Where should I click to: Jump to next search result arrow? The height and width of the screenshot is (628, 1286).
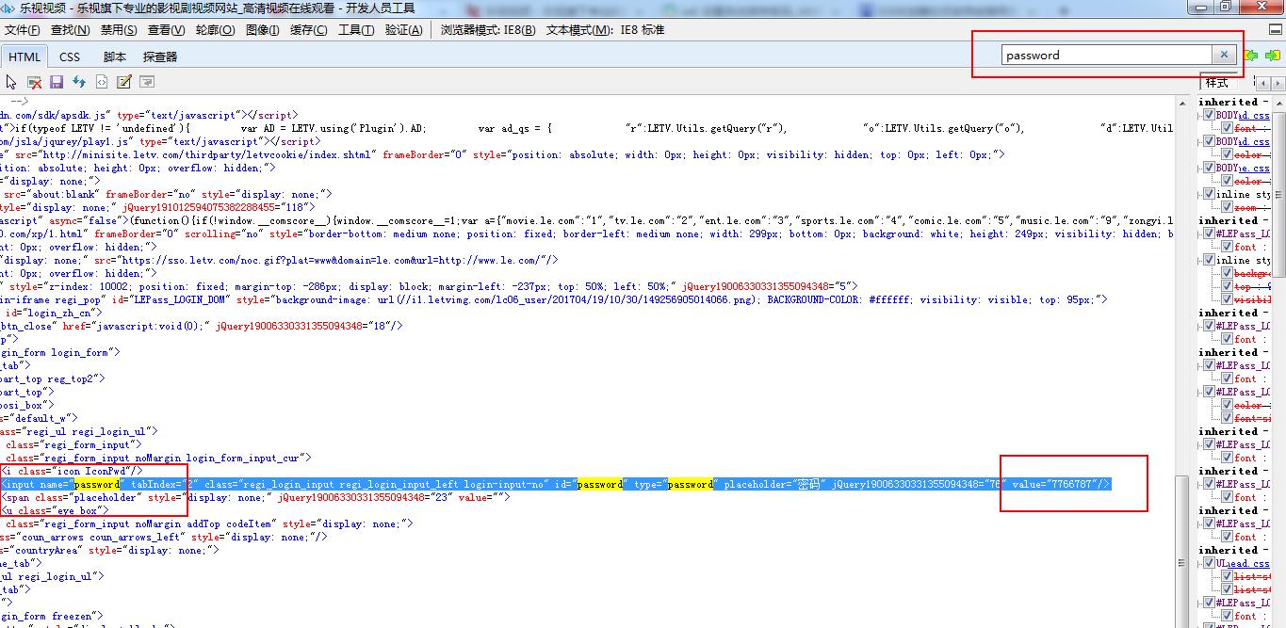pos(1272,56)
